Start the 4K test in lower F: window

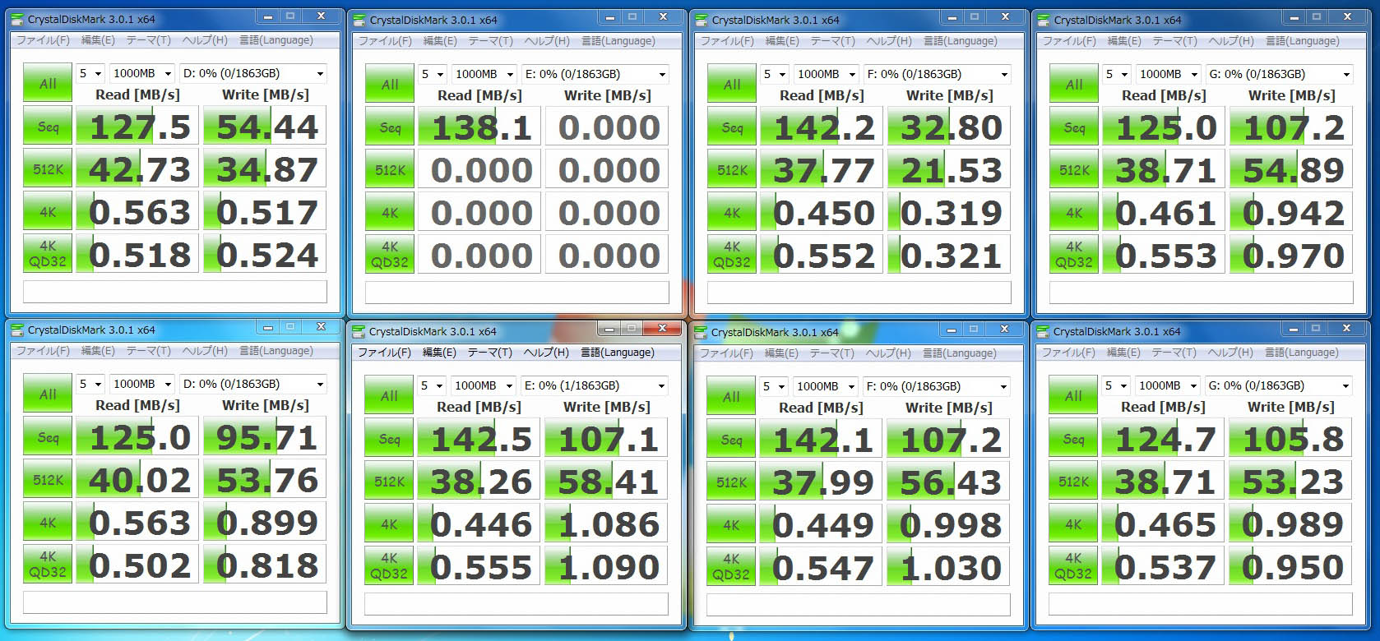coord(731,525)
